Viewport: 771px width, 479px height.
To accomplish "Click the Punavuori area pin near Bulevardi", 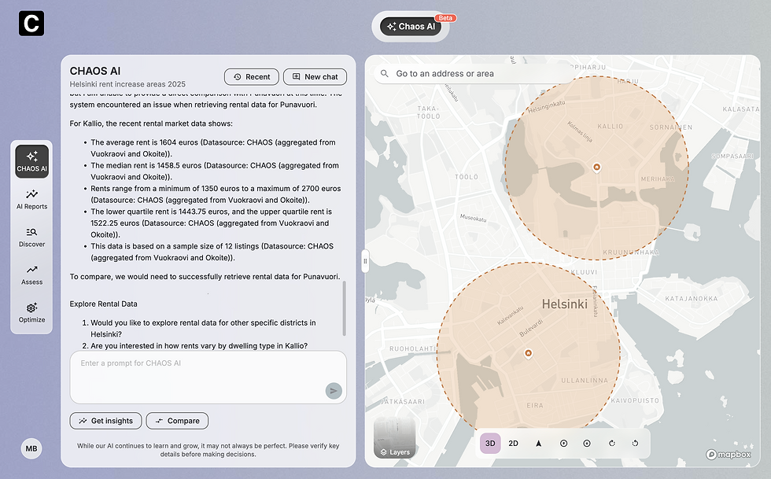I will (x=528, y=354).
